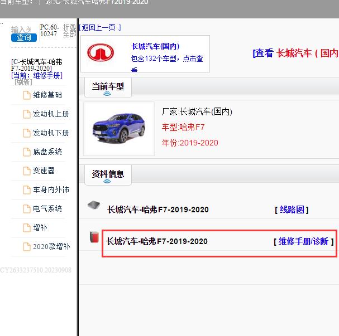This screenshot has height=336, width=339.
Task: Click document icon beside 维修基础
Action: (27, 95)
